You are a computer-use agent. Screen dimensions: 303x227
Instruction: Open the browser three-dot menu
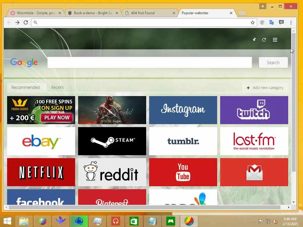coord(291,22)
